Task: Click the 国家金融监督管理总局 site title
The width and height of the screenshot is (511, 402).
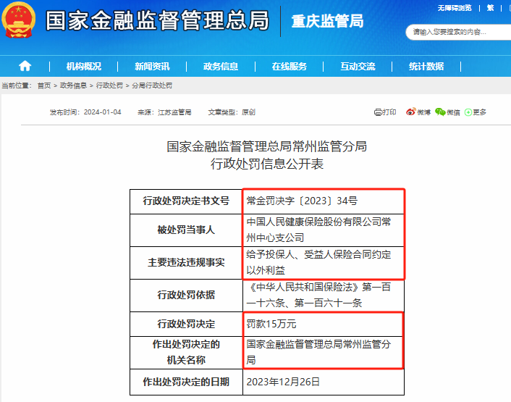Action: (x=157, y=21)
